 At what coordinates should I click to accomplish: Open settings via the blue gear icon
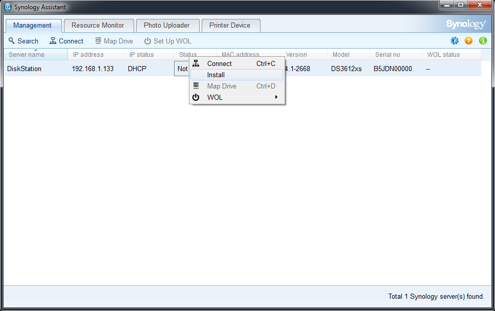click(x=454, y=41)
